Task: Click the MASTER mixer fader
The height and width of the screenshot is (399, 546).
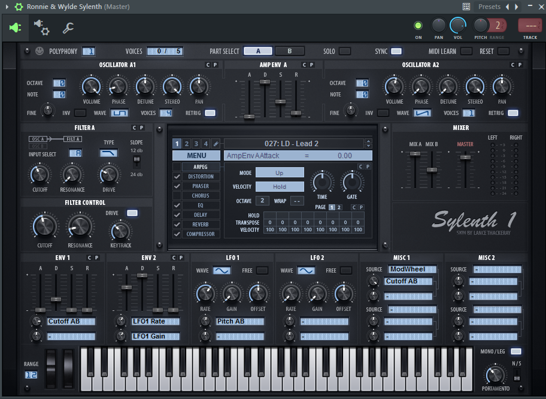Action: [x=465, y=157]
